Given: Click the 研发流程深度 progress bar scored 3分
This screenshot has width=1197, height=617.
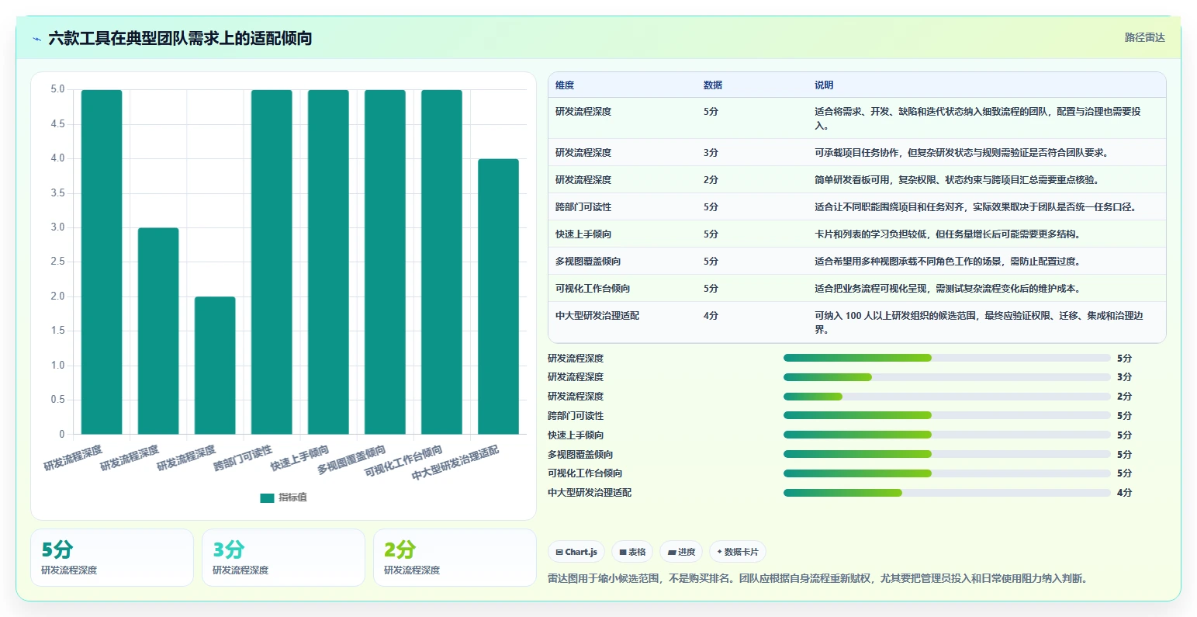Looking at the screenshot, I should 946,377.
